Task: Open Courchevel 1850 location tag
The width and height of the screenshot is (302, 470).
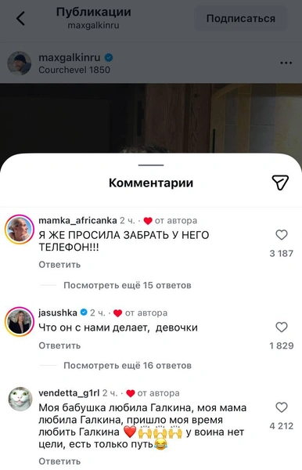Action: coord(74,70)
